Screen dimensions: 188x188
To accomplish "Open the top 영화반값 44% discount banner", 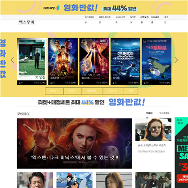I will [x=94, y=7].
